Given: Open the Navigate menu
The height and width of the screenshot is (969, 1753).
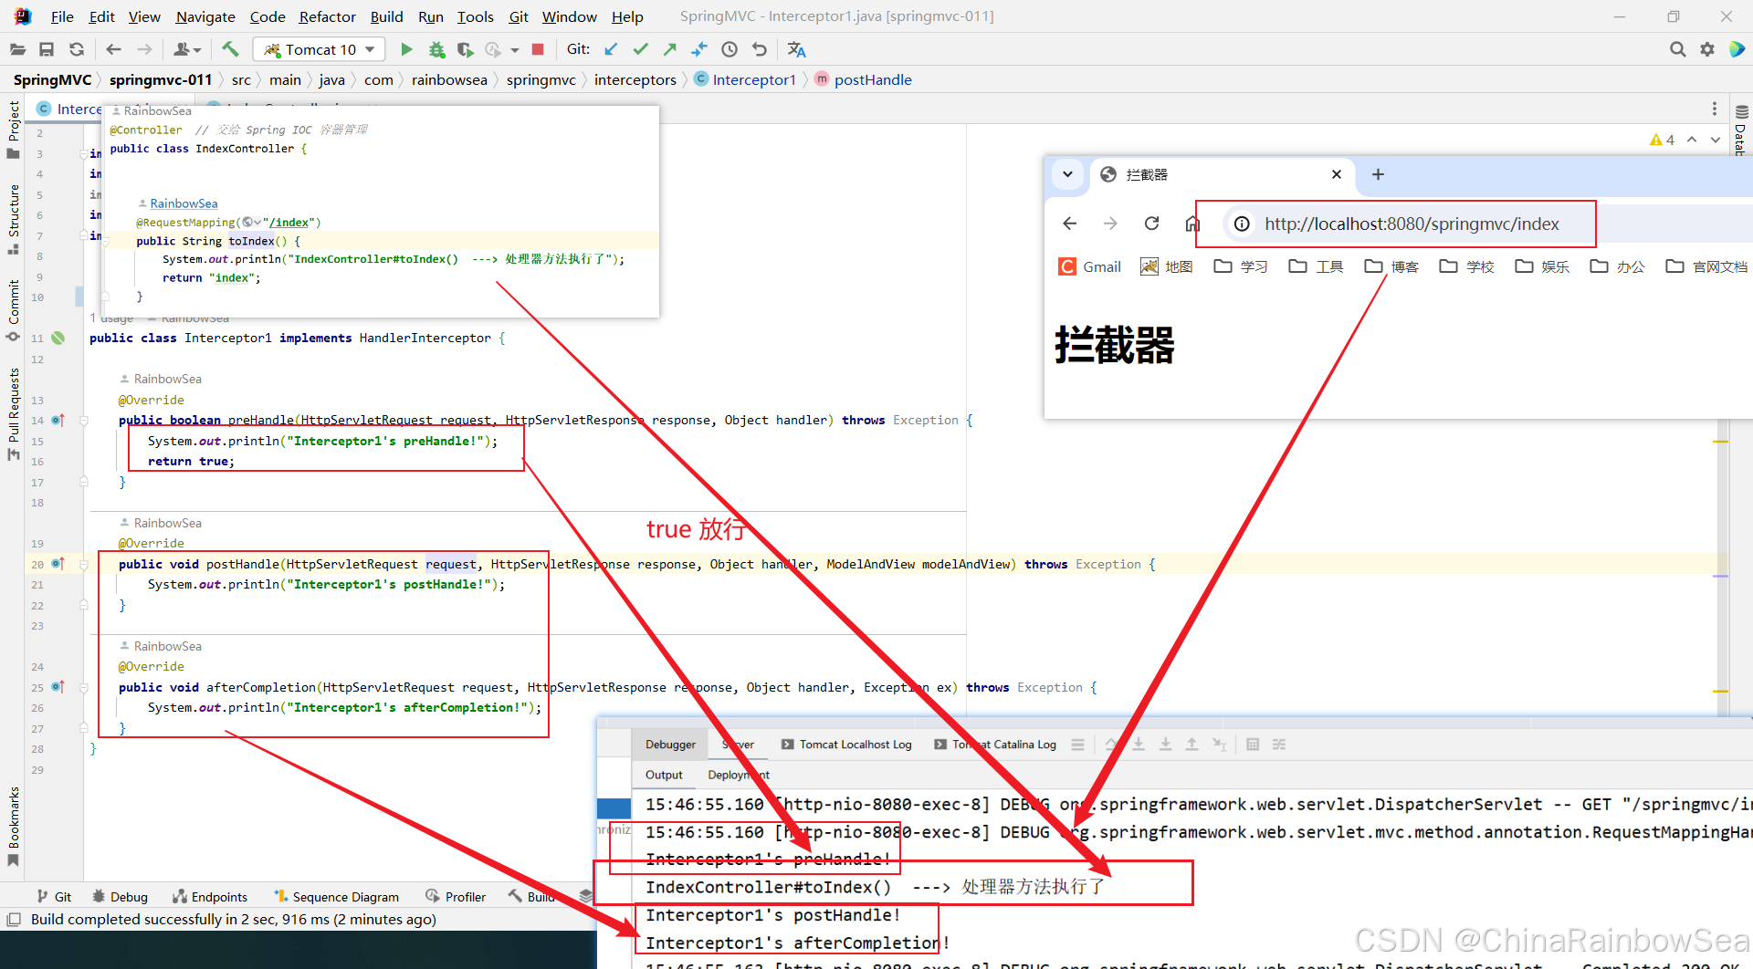Looking at the screenshot, I should pyautogui.click(x=205, y=16).
